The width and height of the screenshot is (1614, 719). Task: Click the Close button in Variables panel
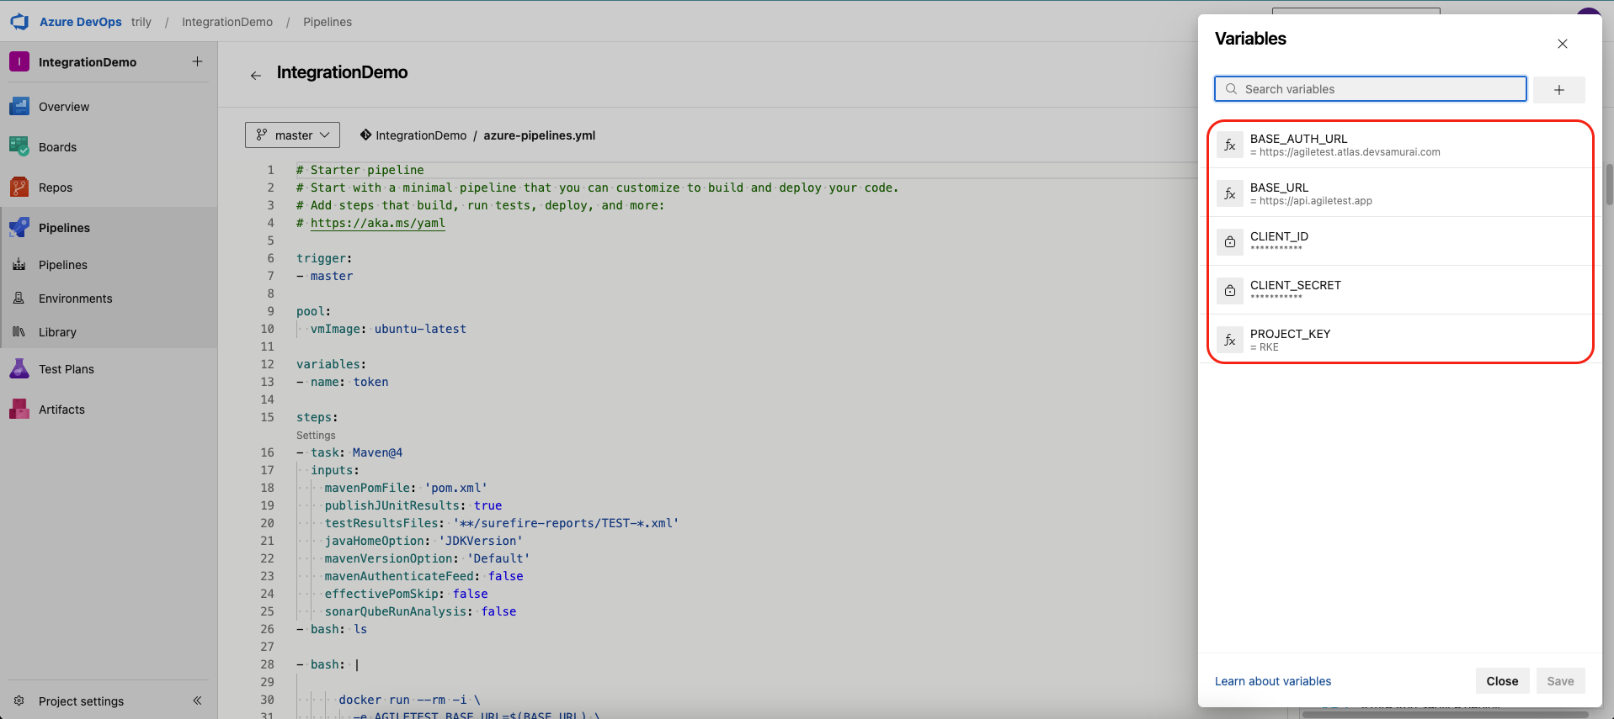(1502, 681)
